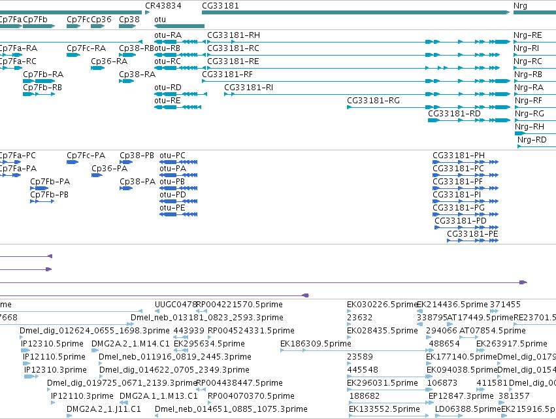This screenshot has width=556, height=419.
Task: Select the CR43834 gene label
Action: pyautogui.click(x=163, y=6)
